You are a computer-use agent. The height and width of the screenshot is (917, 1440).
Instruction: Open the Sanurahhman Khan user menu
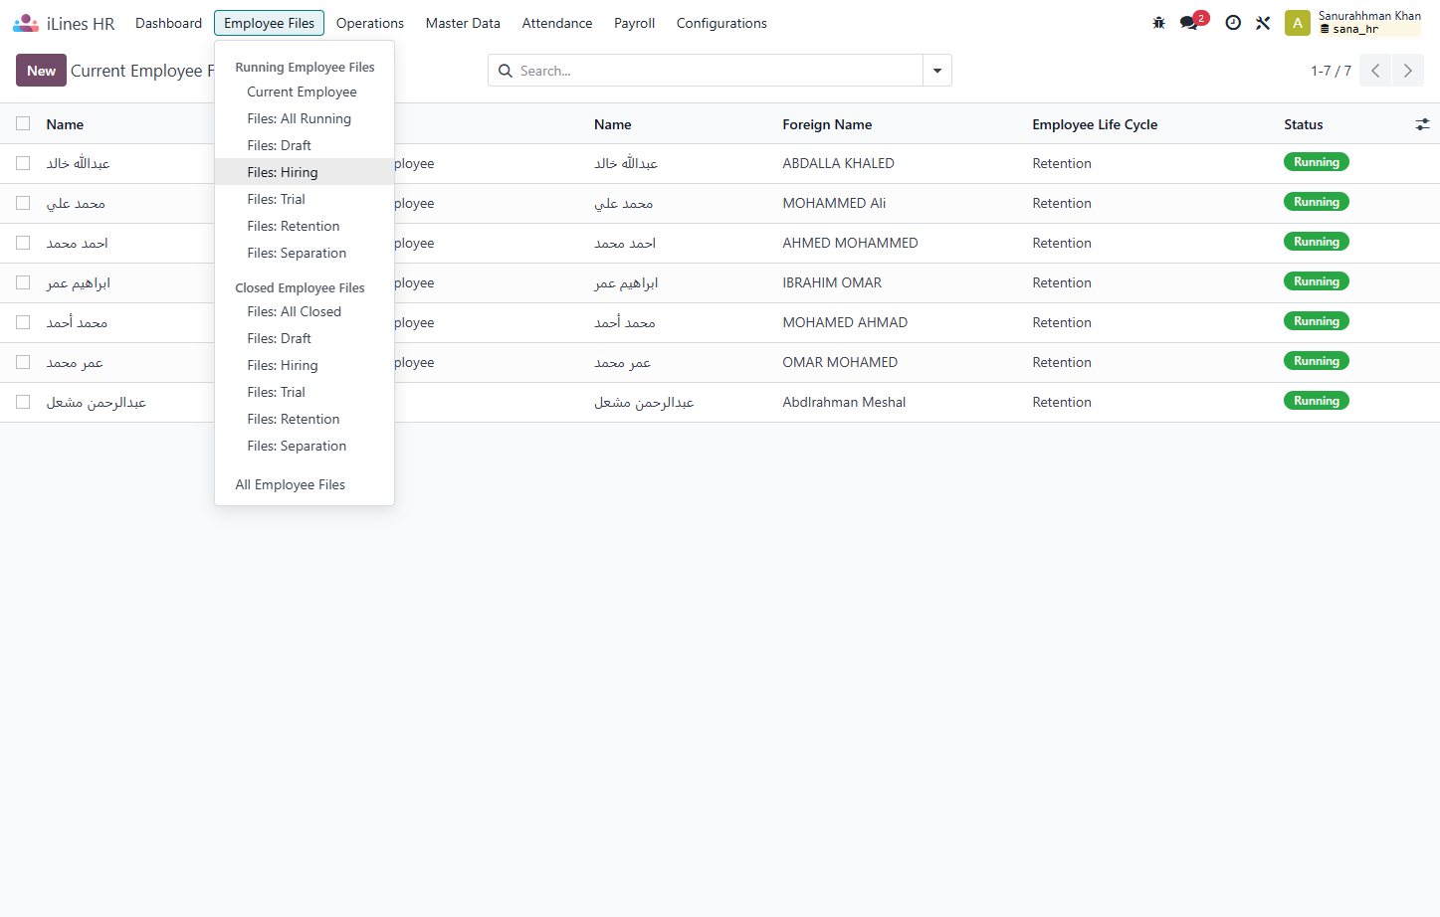point(1369,22)
